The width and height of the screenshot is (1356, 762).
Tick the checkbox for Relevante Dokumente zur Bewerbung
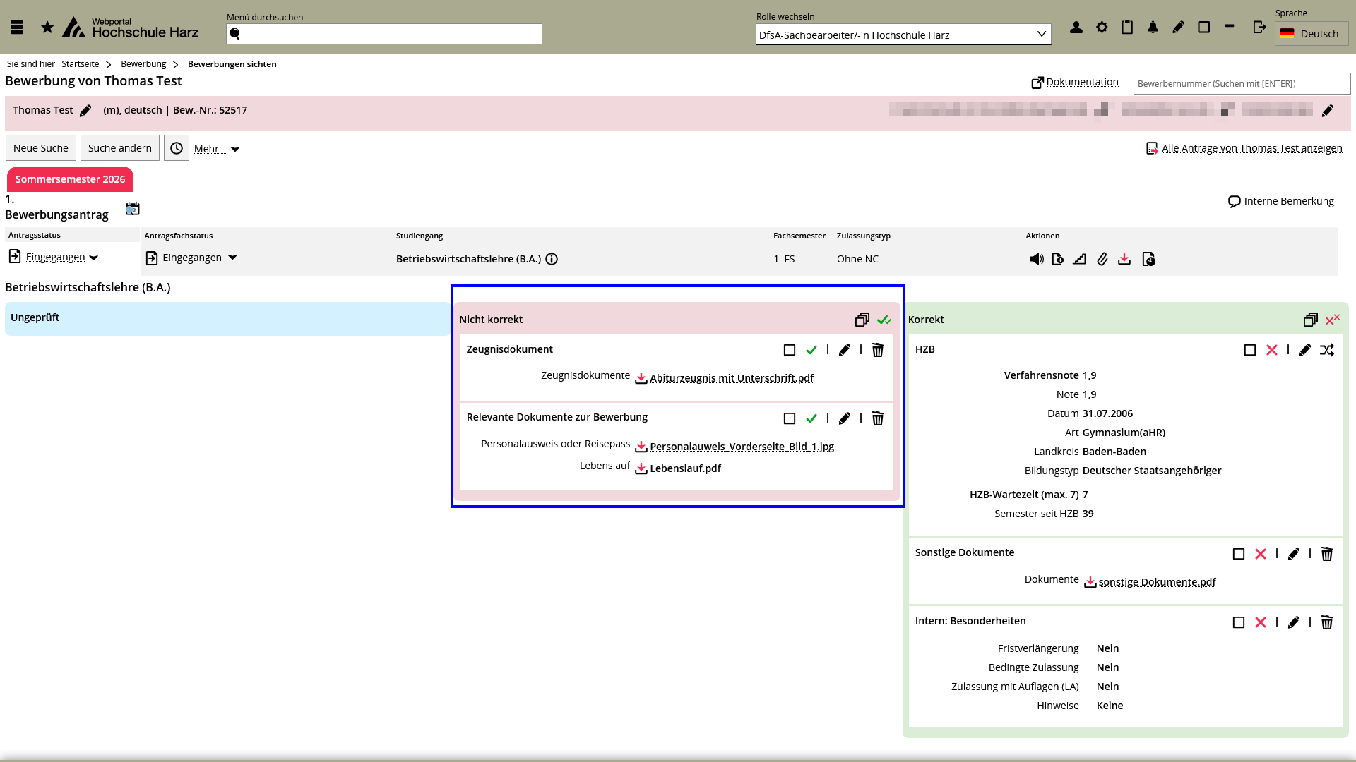tap(790, 418)
